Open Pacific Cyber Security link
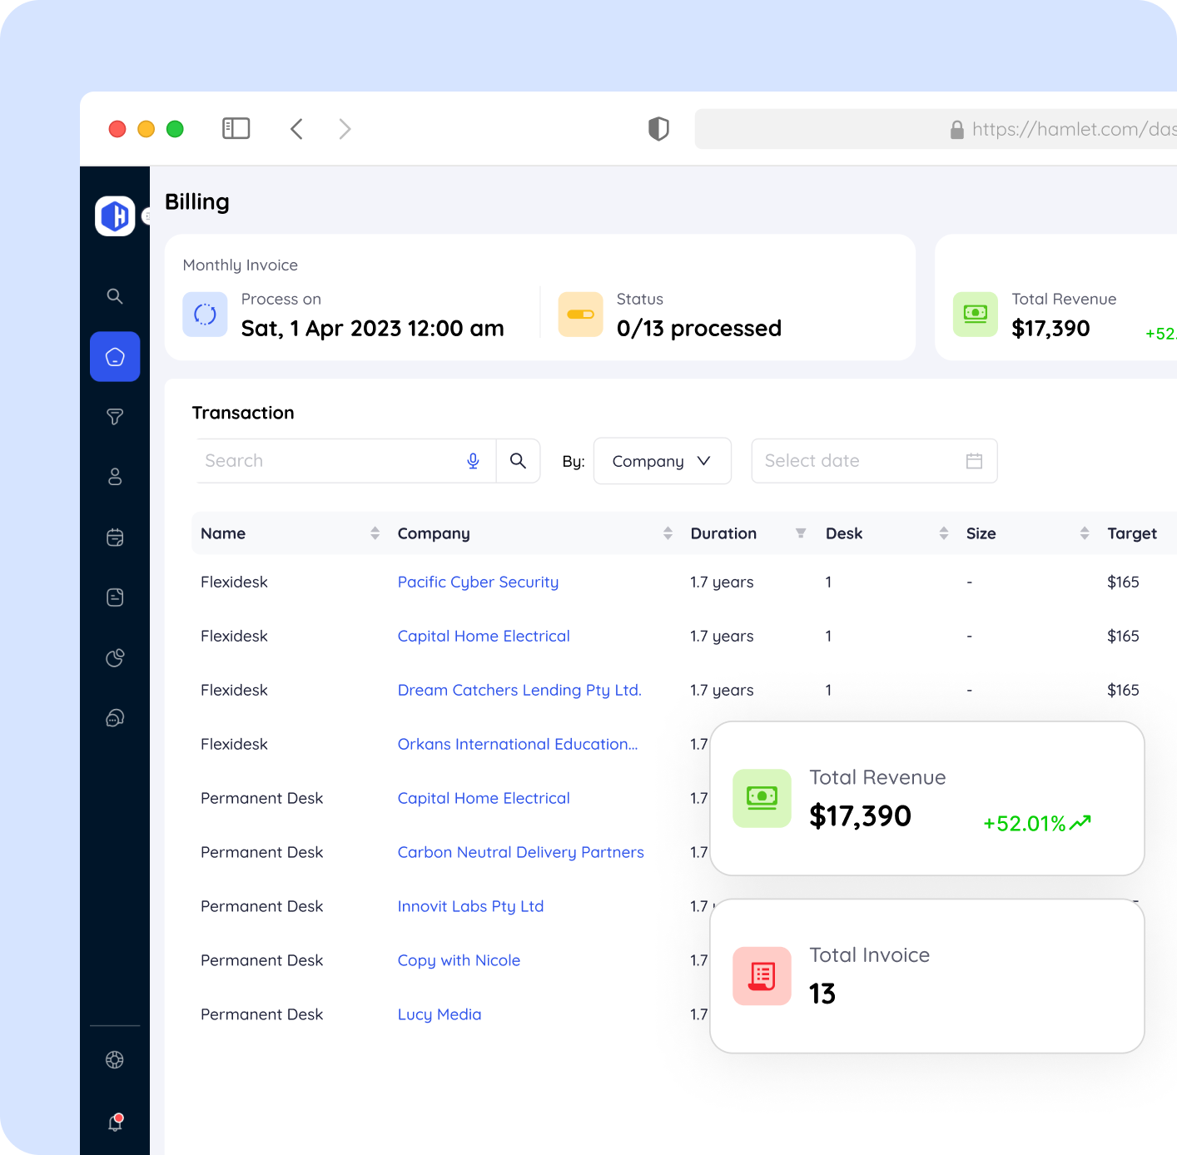This screenshot has height=1155, width=1177. point(478,582)
